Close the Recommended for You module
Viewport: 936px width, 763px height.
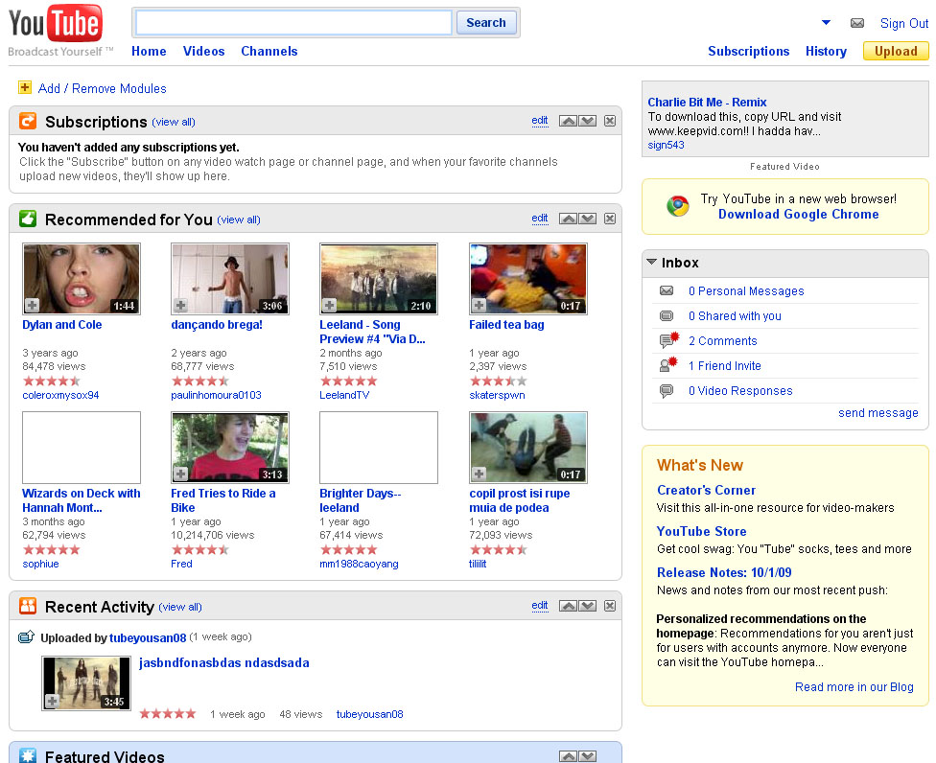(x=610, y=219)
